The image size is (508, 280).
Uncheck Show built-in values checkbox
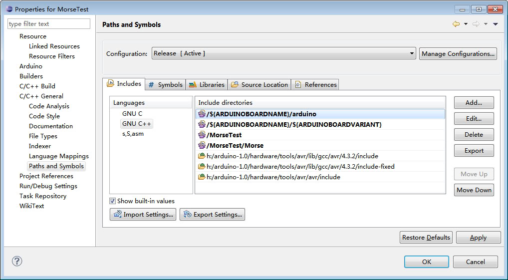point(113,201)
